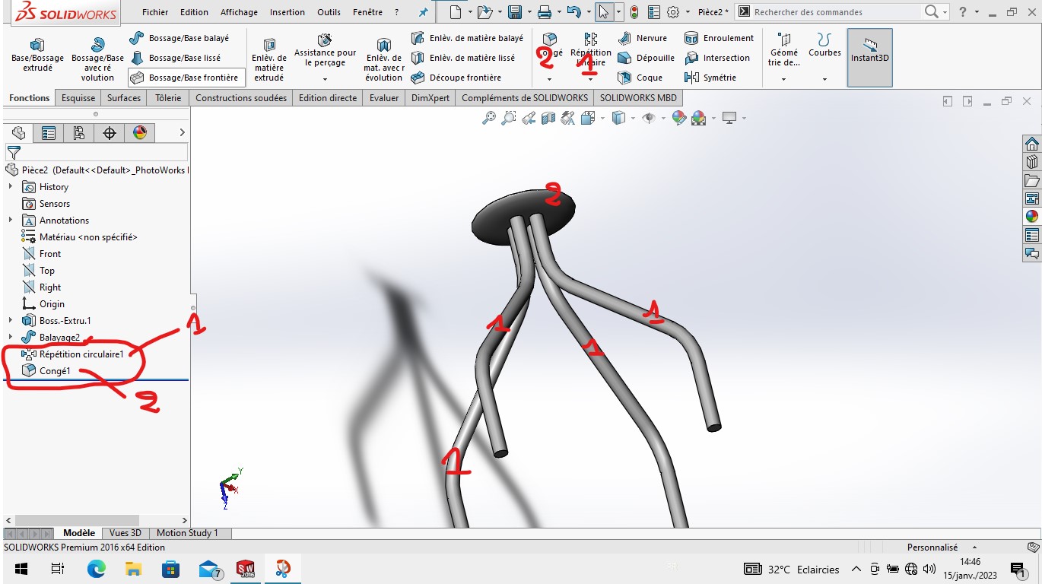This screenshot has width=1042, height=584.
Task: Open the Outils menu
Action: 329,12
